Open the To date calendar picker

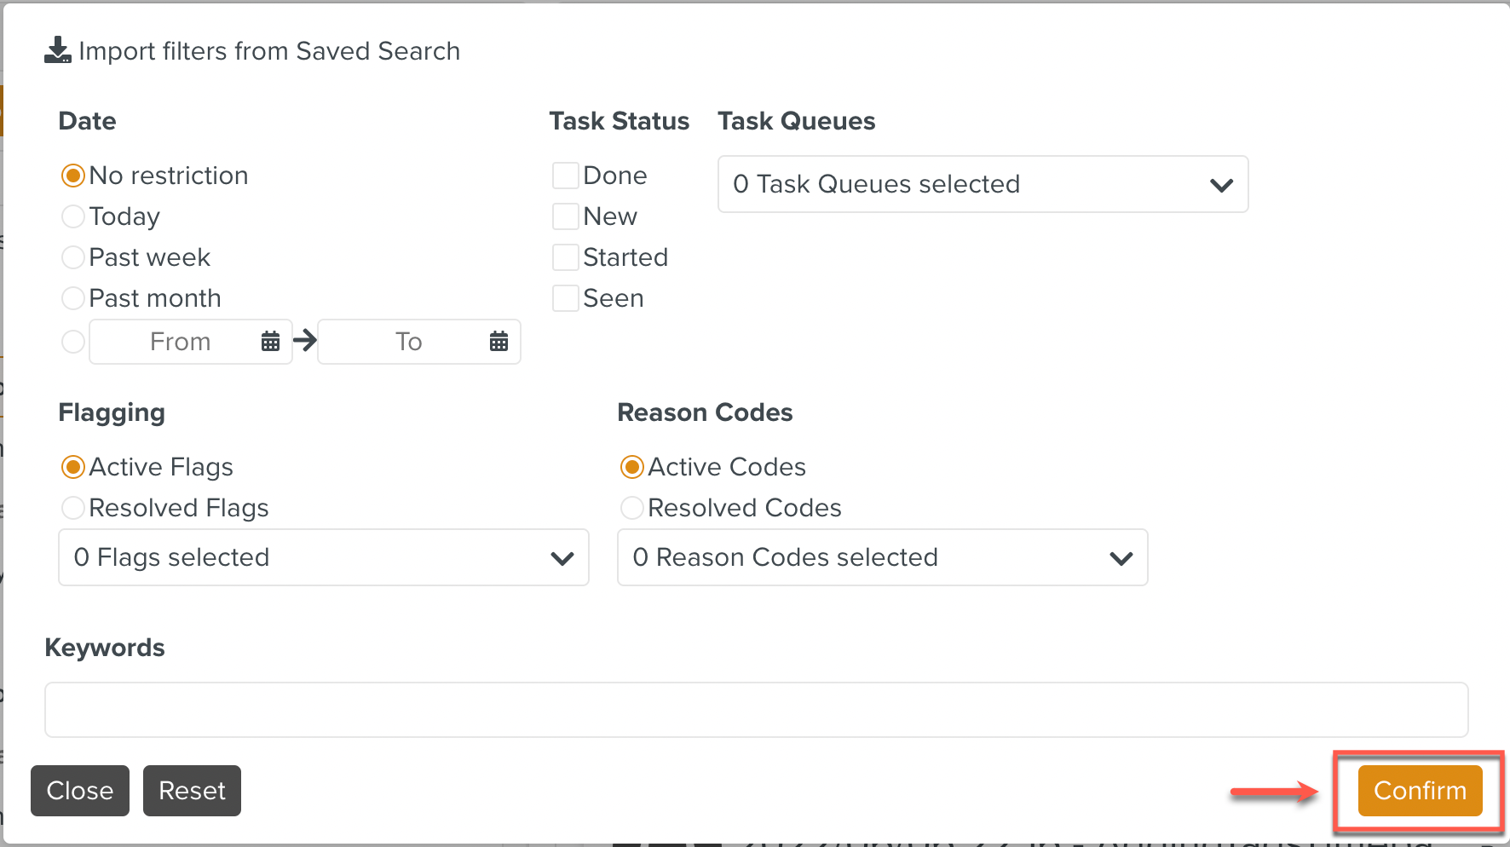click(499, 341)
